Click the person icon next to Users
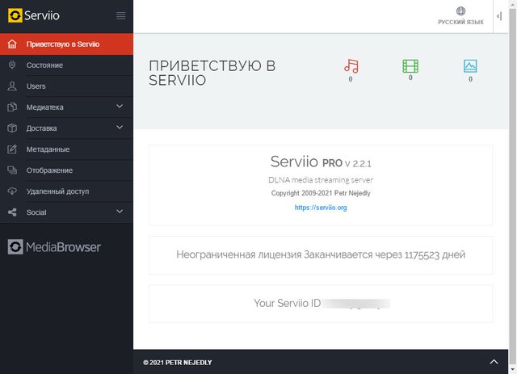Screen dimensions: 517x374 point(12,86)
